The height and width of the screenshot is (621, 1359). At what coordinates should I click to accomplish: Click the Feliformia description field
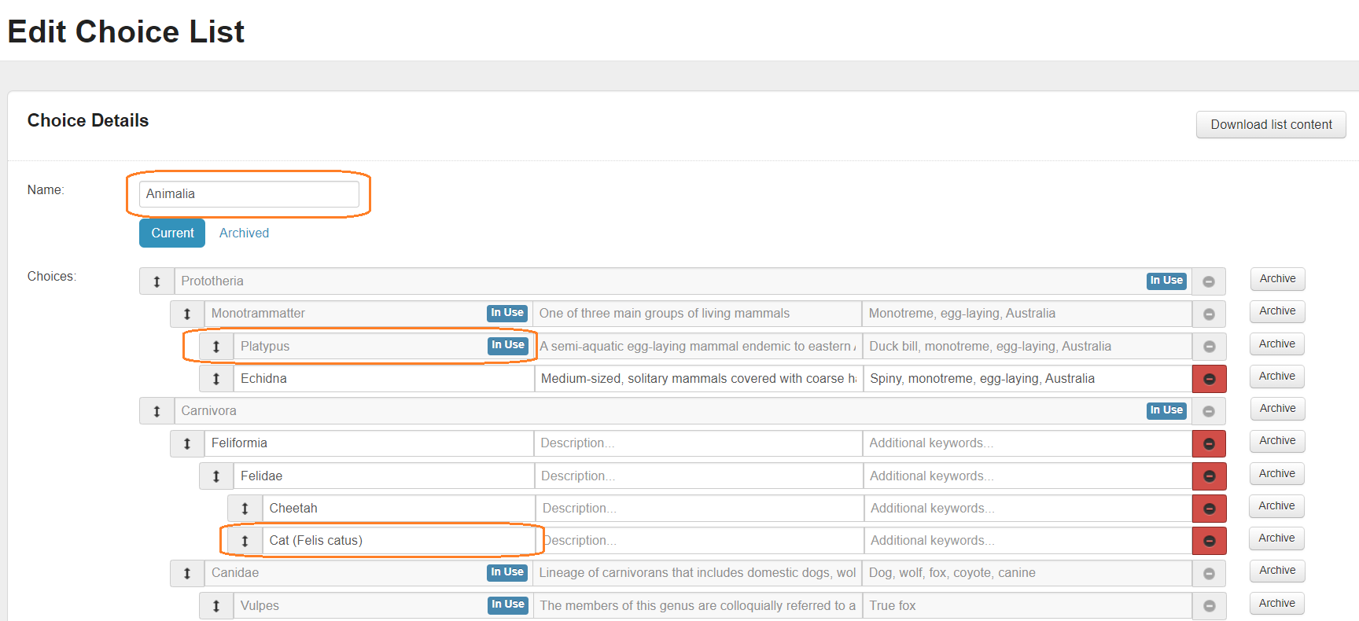[698, 443]
